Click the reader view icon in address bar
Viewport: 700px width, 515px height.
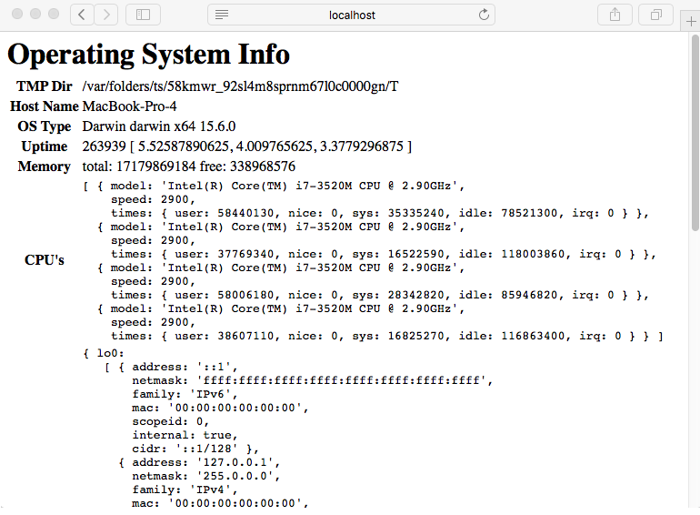click(x=222, y=15)
